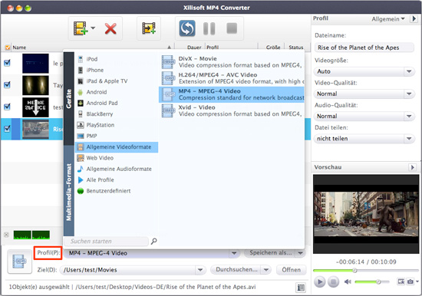Open the log list icon in status bar
Image resolution: width=422 pixels, height=296 pixels.
pos(301,288)
